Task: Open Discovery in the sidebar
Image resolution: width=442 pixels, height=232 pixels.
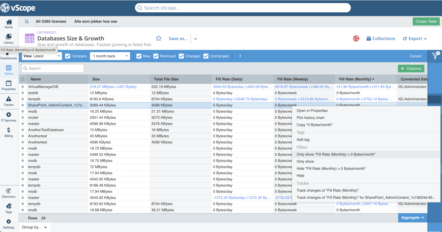Action: [9, 193]
